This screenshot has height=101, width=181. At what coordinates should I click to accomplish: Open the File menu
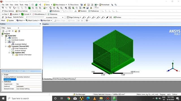[3, 5]
